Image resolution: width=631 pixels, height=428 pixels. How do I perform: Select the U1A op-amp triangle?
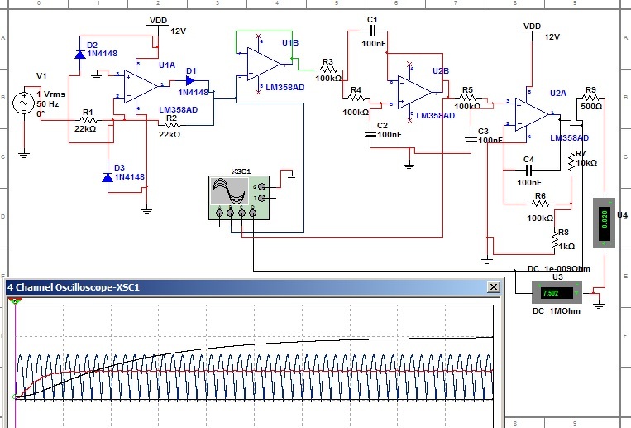(x=141, y=86)
